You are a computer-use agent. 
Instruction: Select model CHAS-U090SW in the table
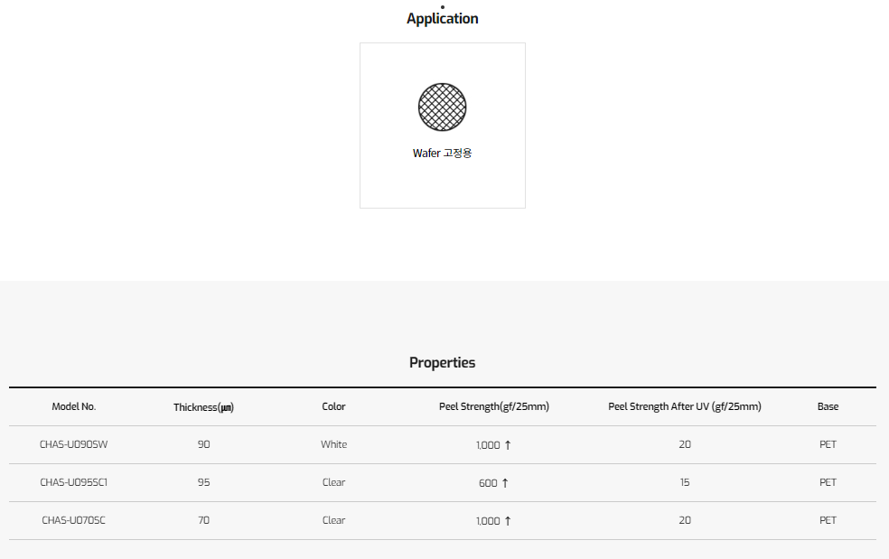tap(74, 444)
